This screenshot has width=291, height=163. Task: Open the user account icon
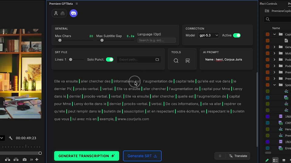pos(56,13)
